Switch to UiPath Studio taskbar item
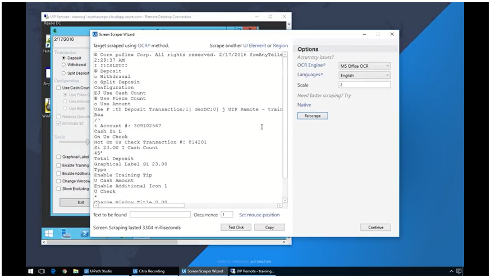 click(x=105, y=271)
